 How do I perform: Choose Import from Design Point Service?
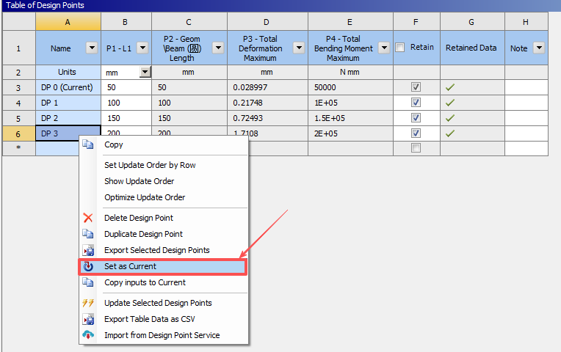coord(164,335)
